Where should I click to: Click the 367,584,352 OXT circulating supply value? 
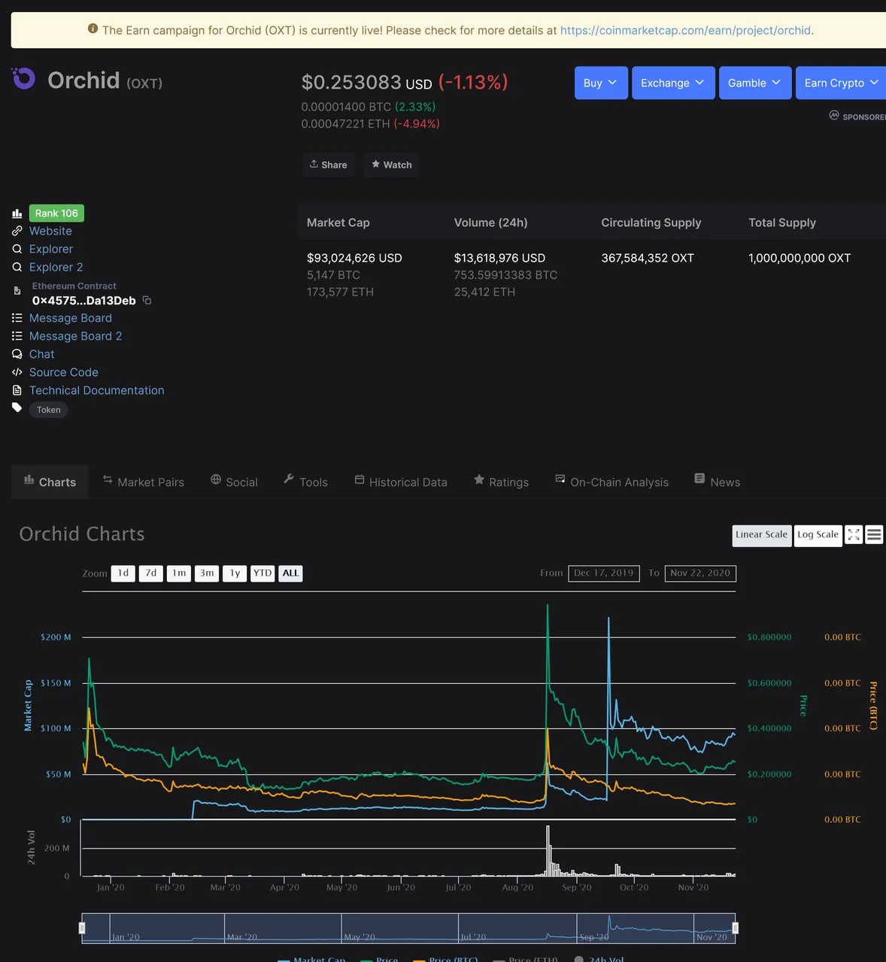click(x=648, y=258)
